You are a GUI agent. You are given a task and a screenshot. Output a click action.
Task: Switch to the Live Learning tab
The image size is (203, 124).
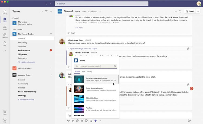[87, 72]
